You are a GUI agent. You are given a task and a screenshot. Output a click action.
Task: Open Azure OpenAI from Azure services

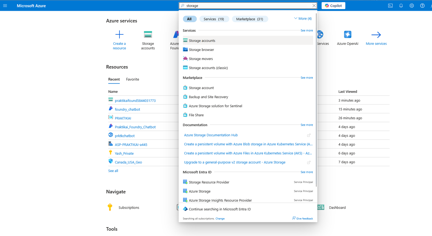pyautogui.click(x=347, y=33)
